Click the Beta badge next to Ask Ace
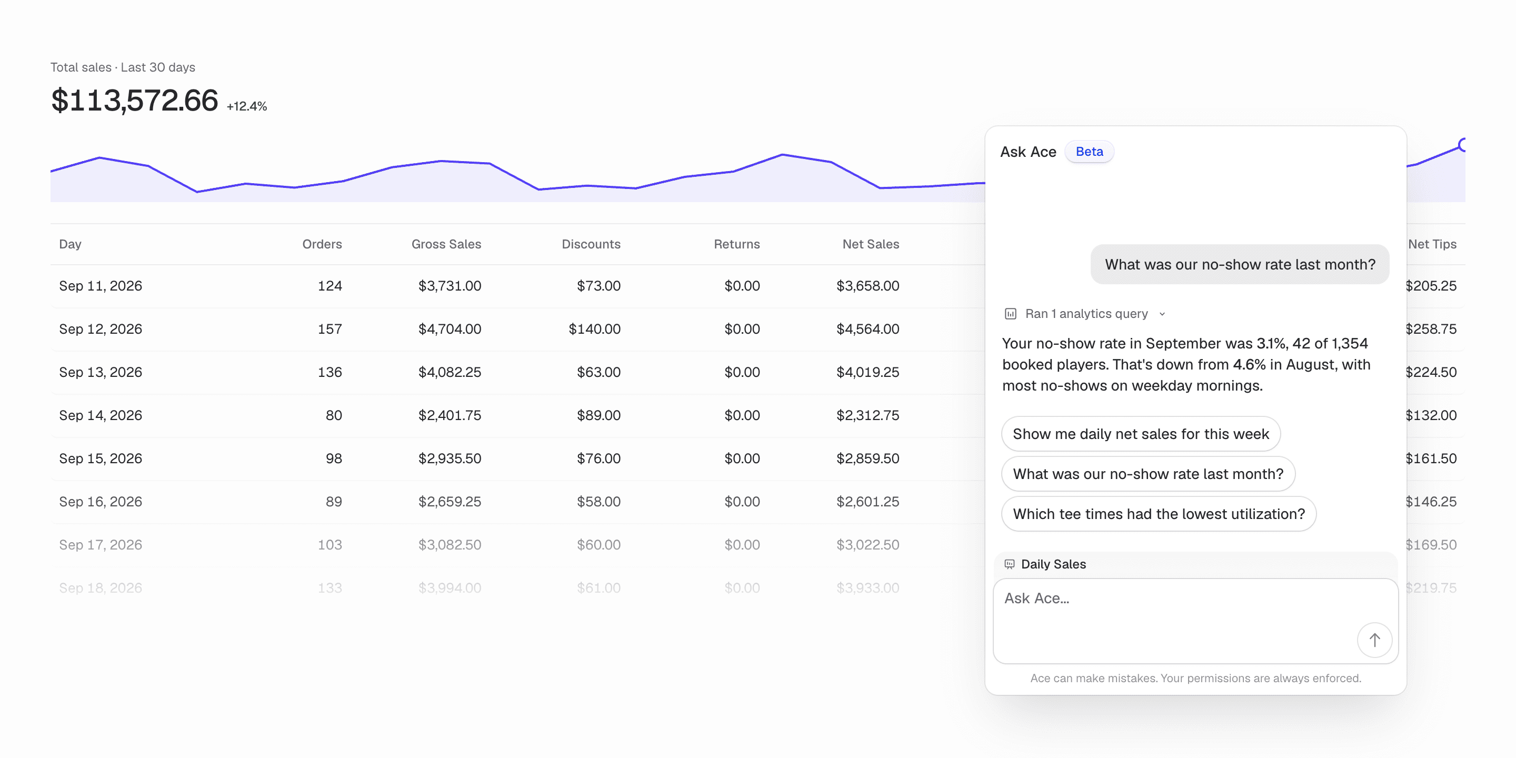The width and height of the screenshot is (1516, 758). [x=1089, y=151]
